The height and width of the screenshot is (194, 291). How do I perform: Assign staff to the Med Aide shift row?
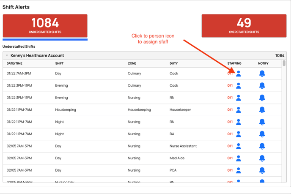[x=239, y=158]
